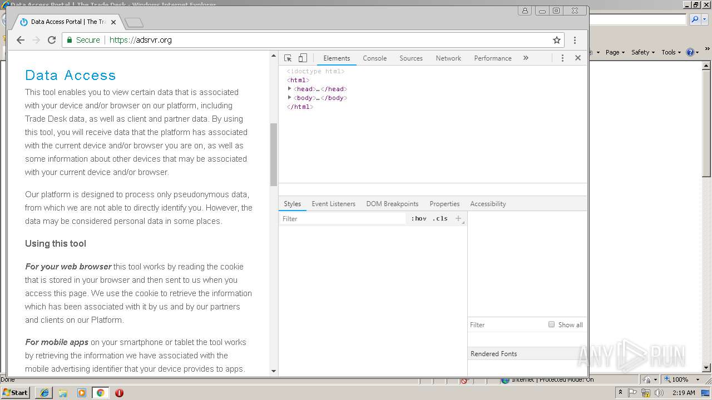Viewport: 712px width, 400px height.
Task: Open the media player taskbar icon
Action: click(x=82, y=393)
